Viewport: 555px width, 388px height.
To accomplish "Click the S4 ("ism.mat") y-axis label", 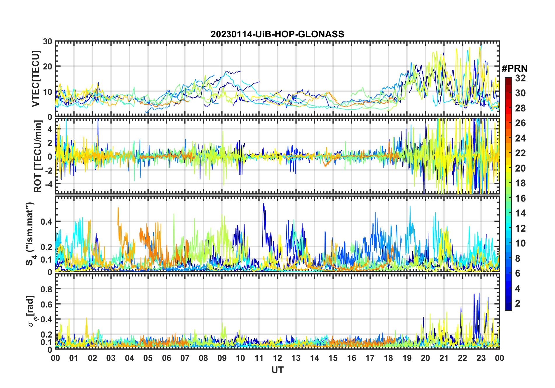I will point(30,234).
